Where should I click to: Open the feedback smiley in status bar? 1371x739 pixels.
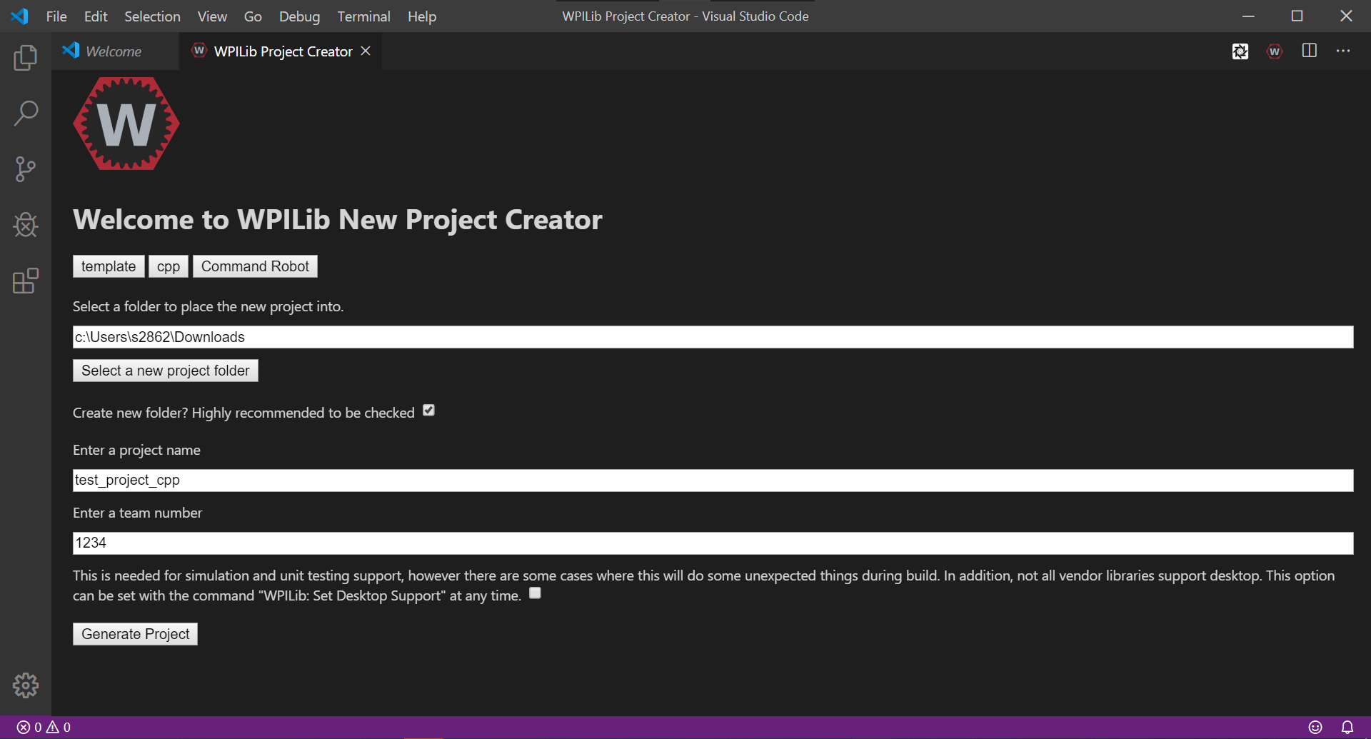pyautogui.click(x=1315, y=727)
